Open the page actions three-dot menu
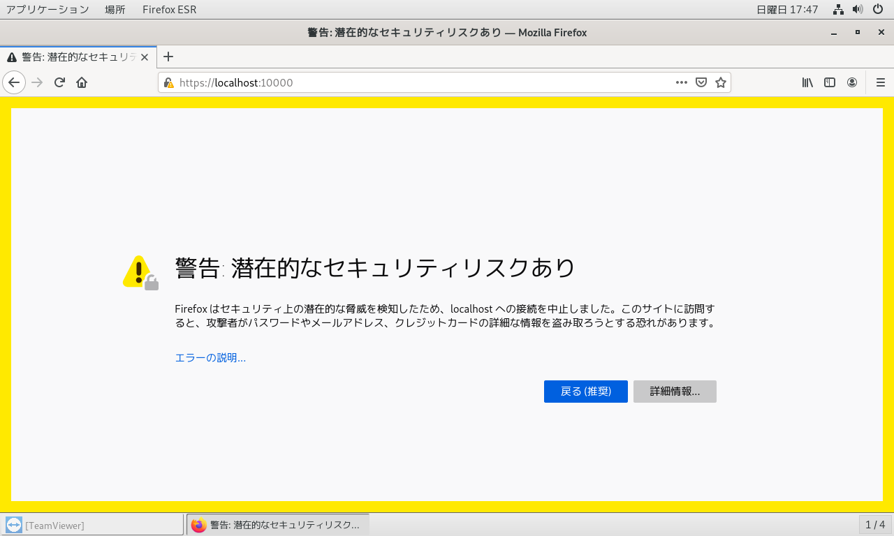This screenshot has height=536, width=894. pos(682,82)
